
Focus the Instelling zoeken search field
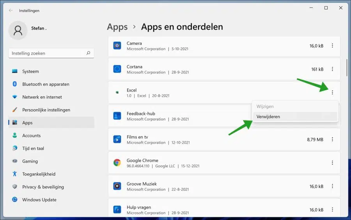point(51,53)
